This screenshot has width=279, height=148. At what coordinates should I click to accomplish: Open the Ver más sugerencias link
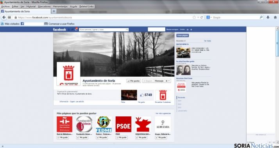pyautogui.click(x=163, y=113)
